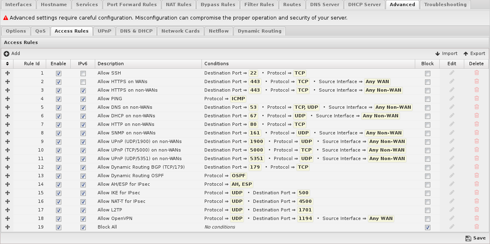This screenshot has width=490, height=244.
Task: Click the Import down-arrow icon
Action: pyautogui.click(x=438, y=54)
